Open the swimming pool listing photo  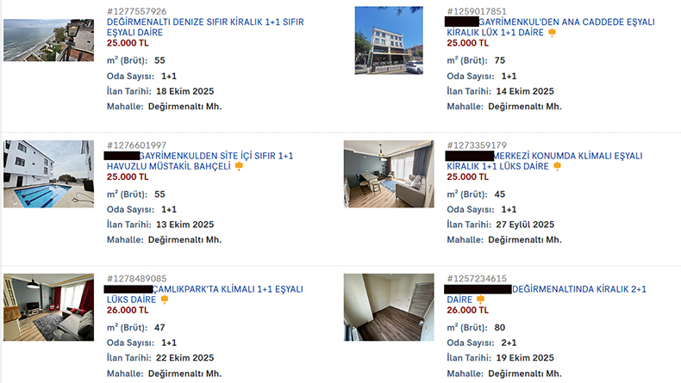(x=48, y=174)
